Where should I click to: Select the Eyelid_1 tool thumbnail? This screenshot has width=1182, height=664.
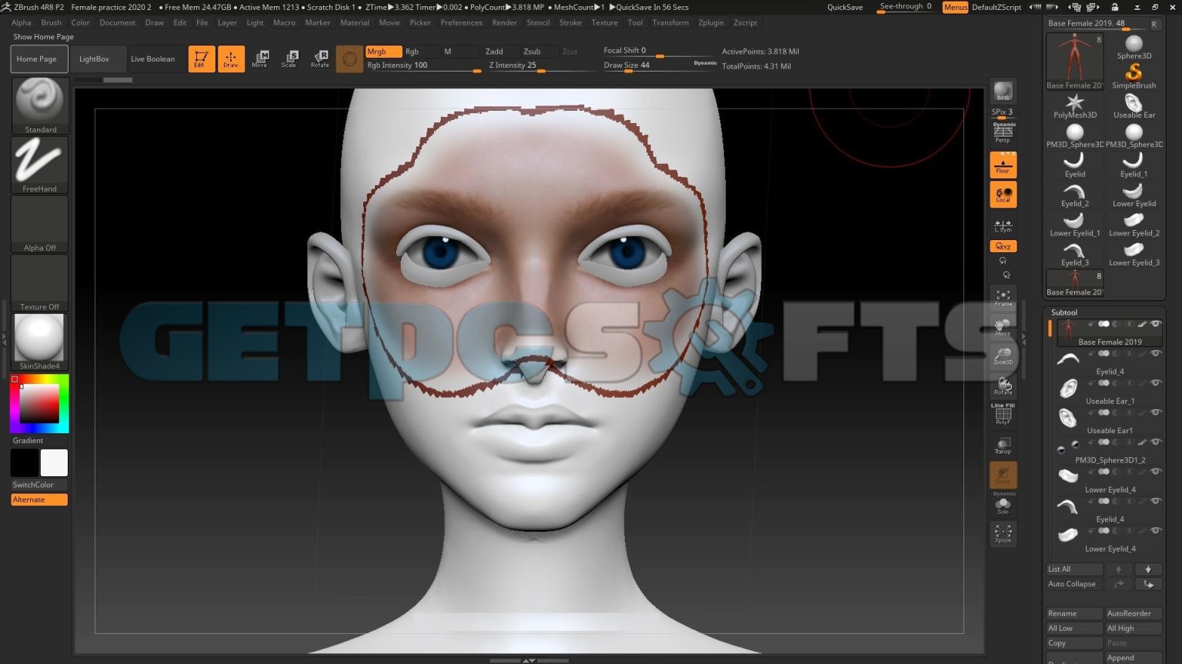[1134, 165]
